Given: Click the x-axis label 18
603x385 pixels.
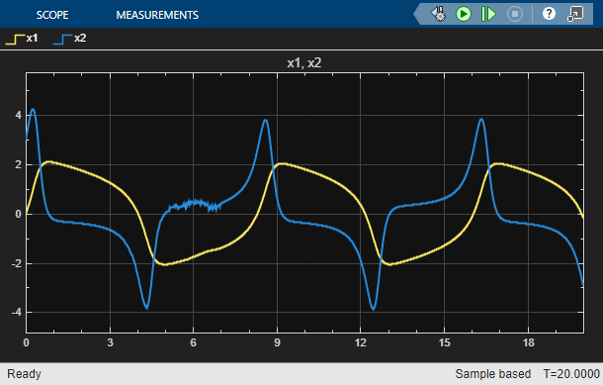Looking at the screenshot, I should pyautogui.click(x=529, y=342).
